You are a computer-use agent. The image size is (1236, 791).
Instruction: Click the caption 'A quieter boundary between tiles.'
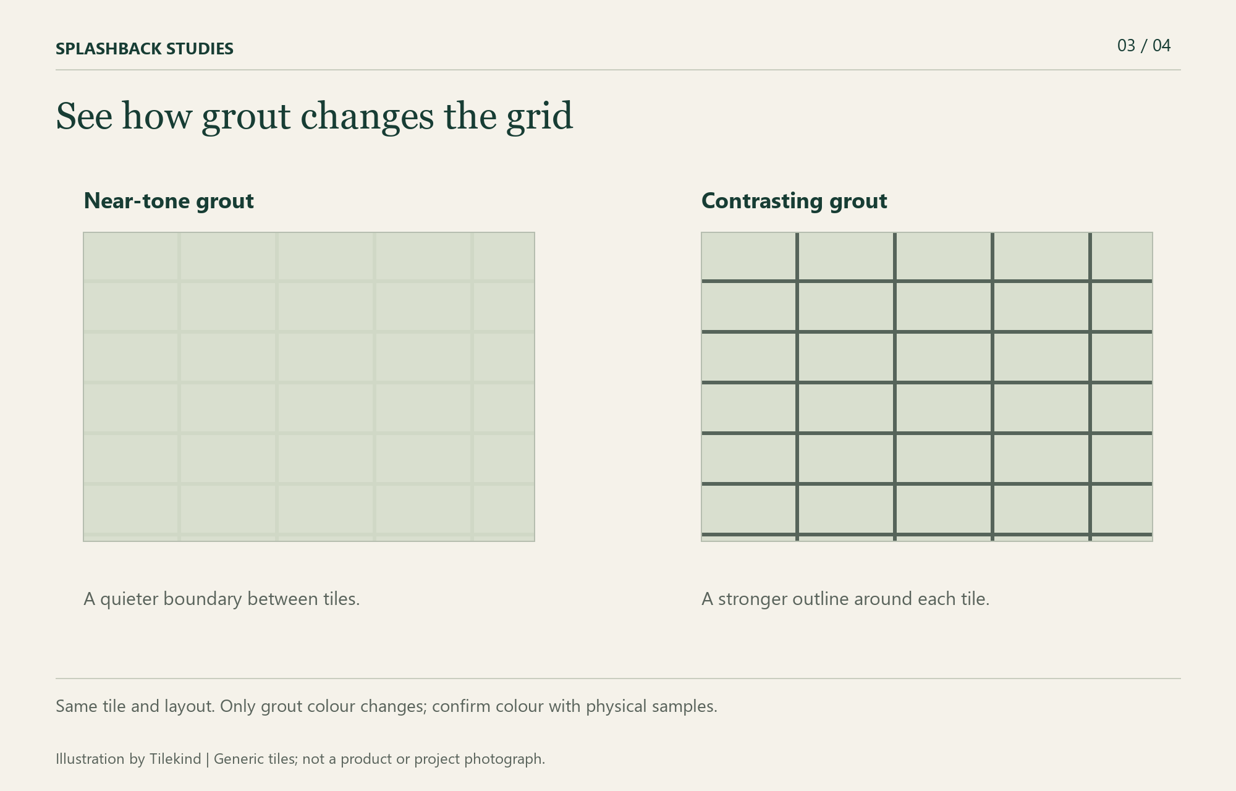pos(222,599)
